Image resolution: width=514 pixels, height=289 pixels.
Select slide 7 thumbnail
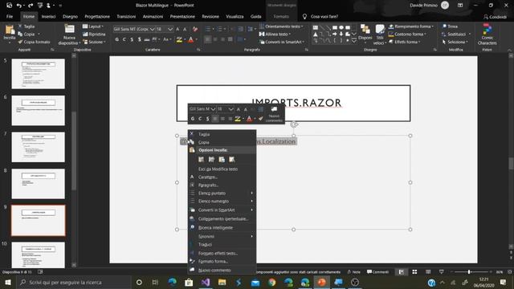point(39,147)
